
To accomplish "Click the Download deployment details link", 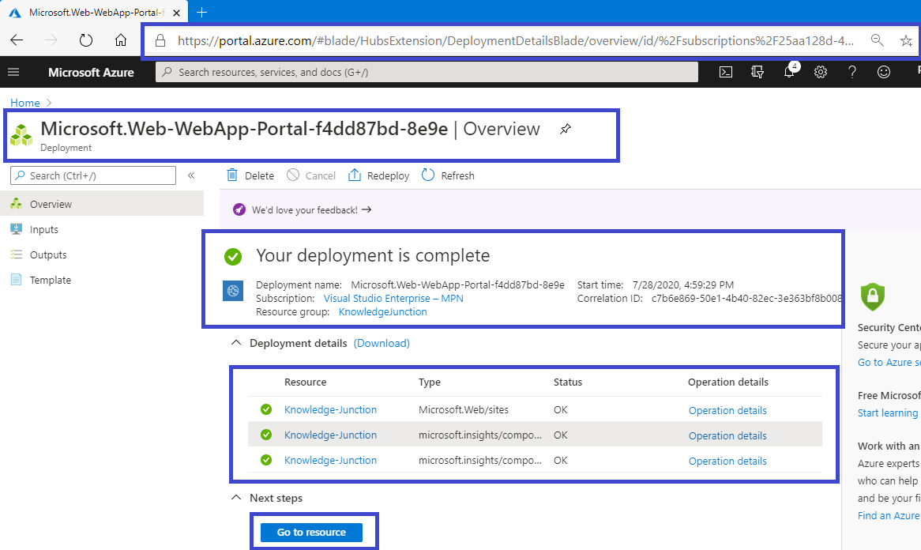I will 382,343.
